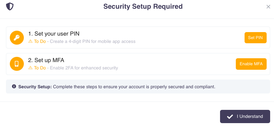This screenshot has height=128, width=274.
Task: Click the orange key icon for PIN
Action: 17,38
